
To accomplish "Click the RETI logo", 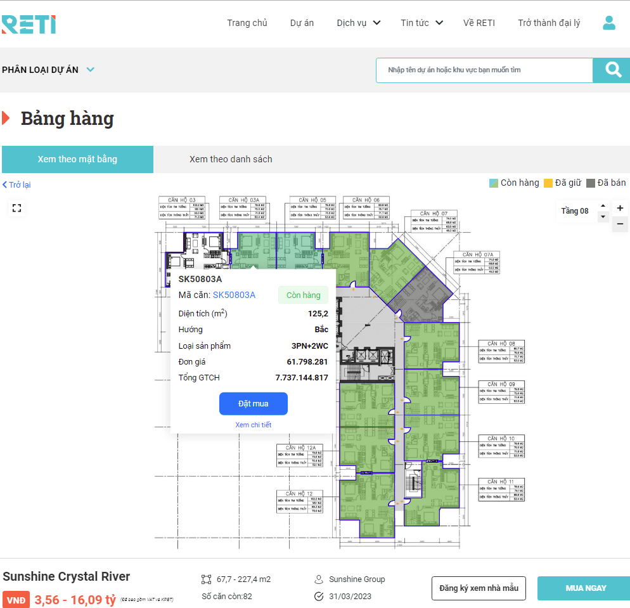I will (x=29, y=24).
